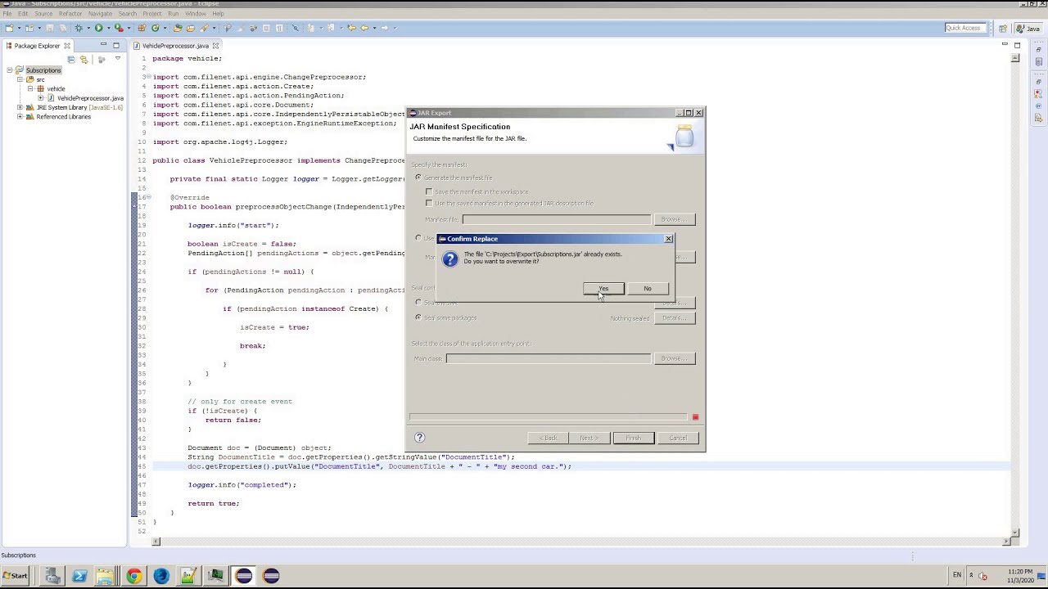Click the Windows Start button

pyautogui.click(x=15, y=576)
